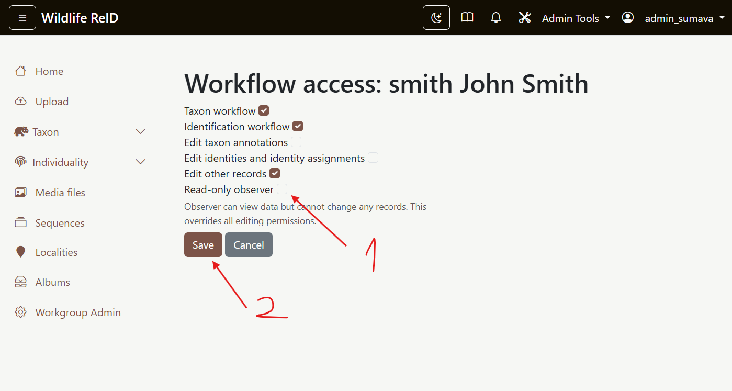Click the Edit other records label
Screen dimensions: 732x391
[x=226, y=174]
